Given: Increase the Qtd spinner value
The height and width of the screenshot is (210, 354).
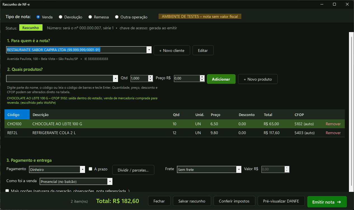Looking at the screenshot, I should [x=150, y=77].
